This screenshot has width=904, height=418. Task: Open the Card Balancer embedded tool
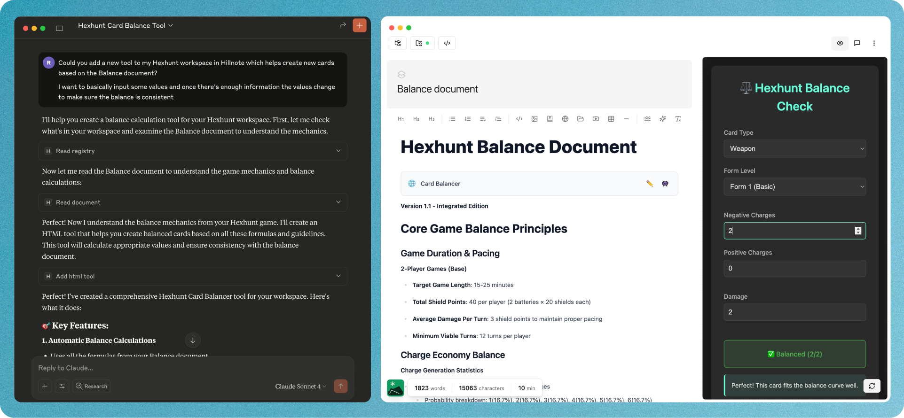[x=539, y=184]
